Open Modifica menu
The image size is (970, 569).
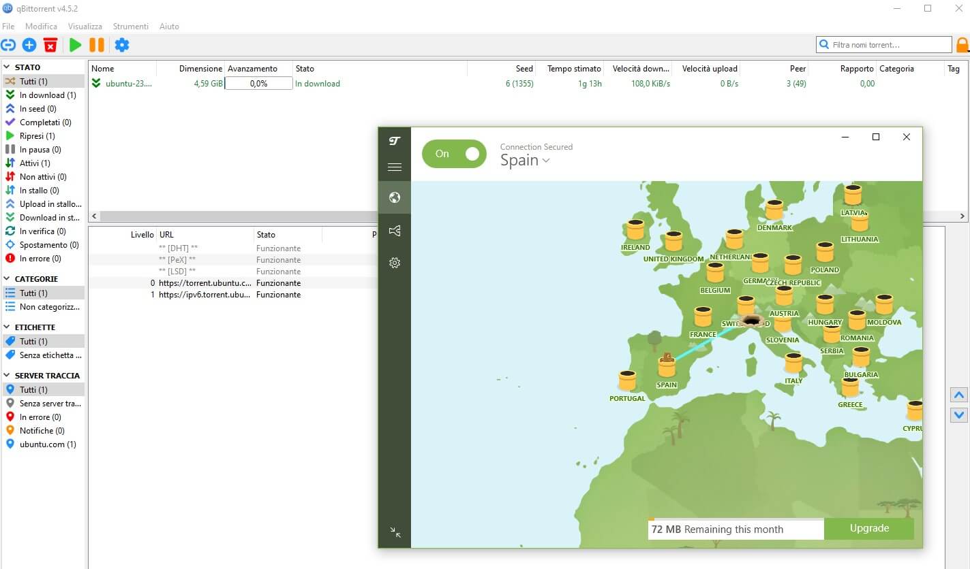(x=42, y=27)
